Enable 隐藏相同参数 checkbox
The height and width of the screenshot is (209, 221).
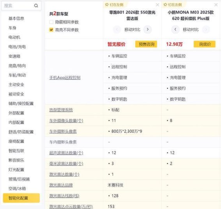[51, 22]
